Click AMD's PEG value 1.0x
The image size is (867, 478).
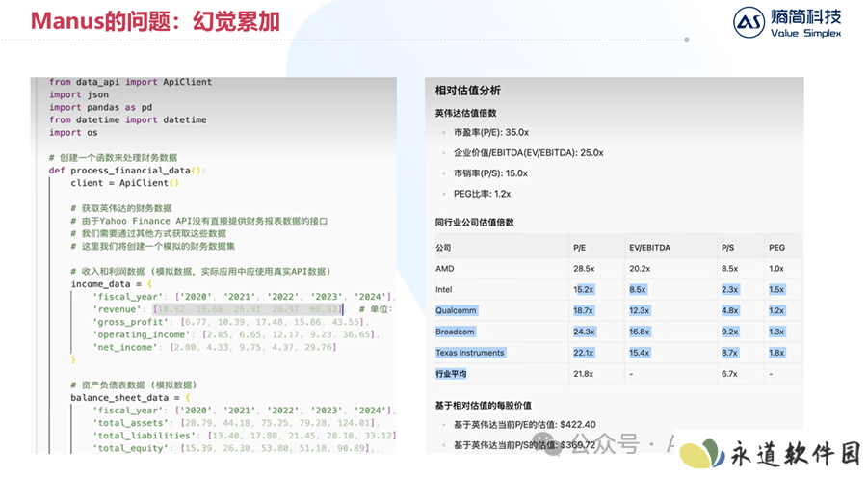tap(776, 268)
